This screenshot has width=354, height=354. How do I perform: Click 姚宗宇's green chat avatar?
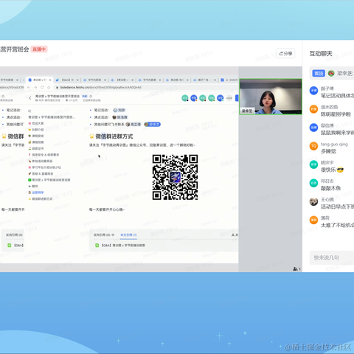[x=313, y=164]
